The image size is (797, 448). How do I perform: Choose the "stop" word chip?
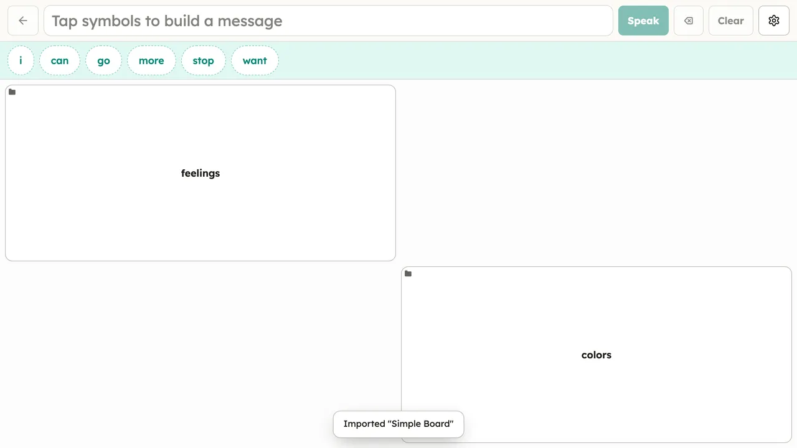(203, 60)
